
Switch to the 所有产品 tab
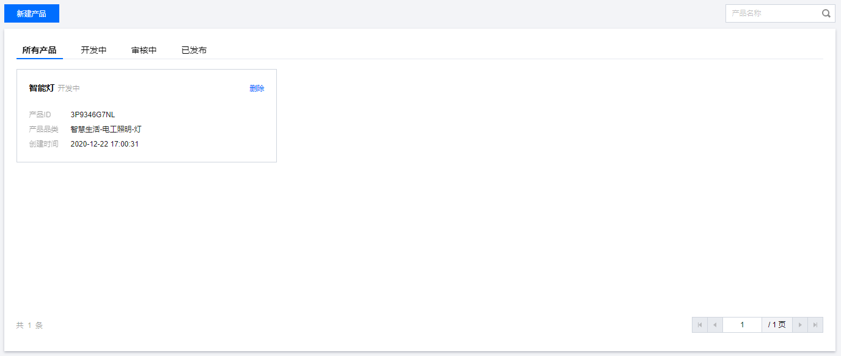coord(39,50)
